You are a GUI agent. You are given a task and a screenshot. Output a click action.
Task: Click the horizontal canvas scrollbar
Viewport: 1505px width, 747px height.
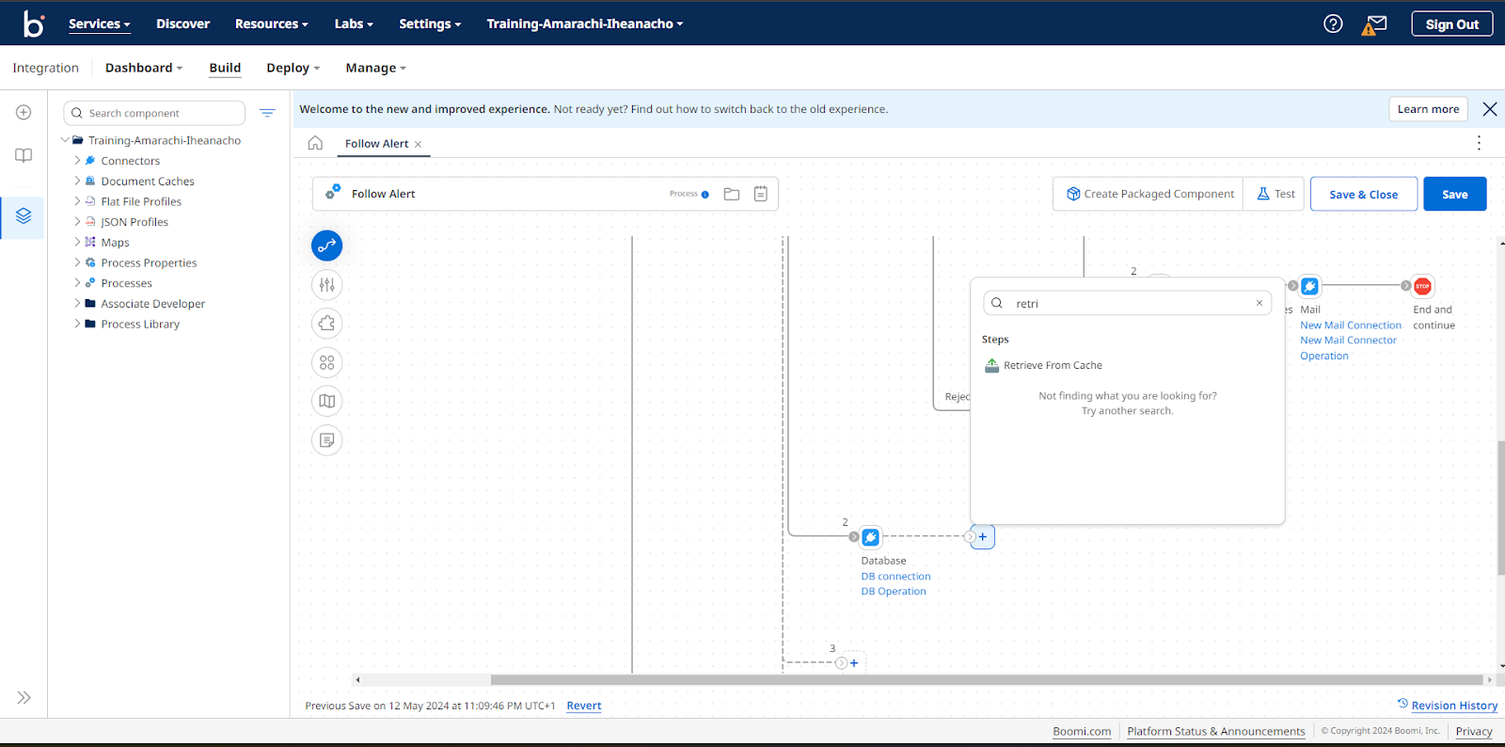click(986, 679)
